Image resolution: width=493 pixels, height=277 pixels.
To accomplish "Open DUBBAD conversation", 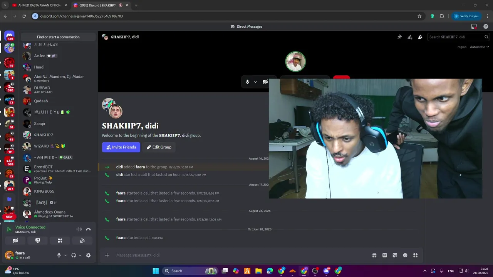I will tap(58, 90).
